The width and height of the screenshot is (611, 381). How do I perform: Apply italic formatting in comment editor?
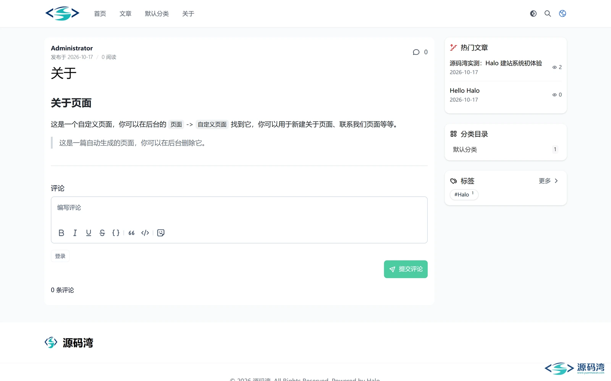pyautogui.click(x=75, y=233)
